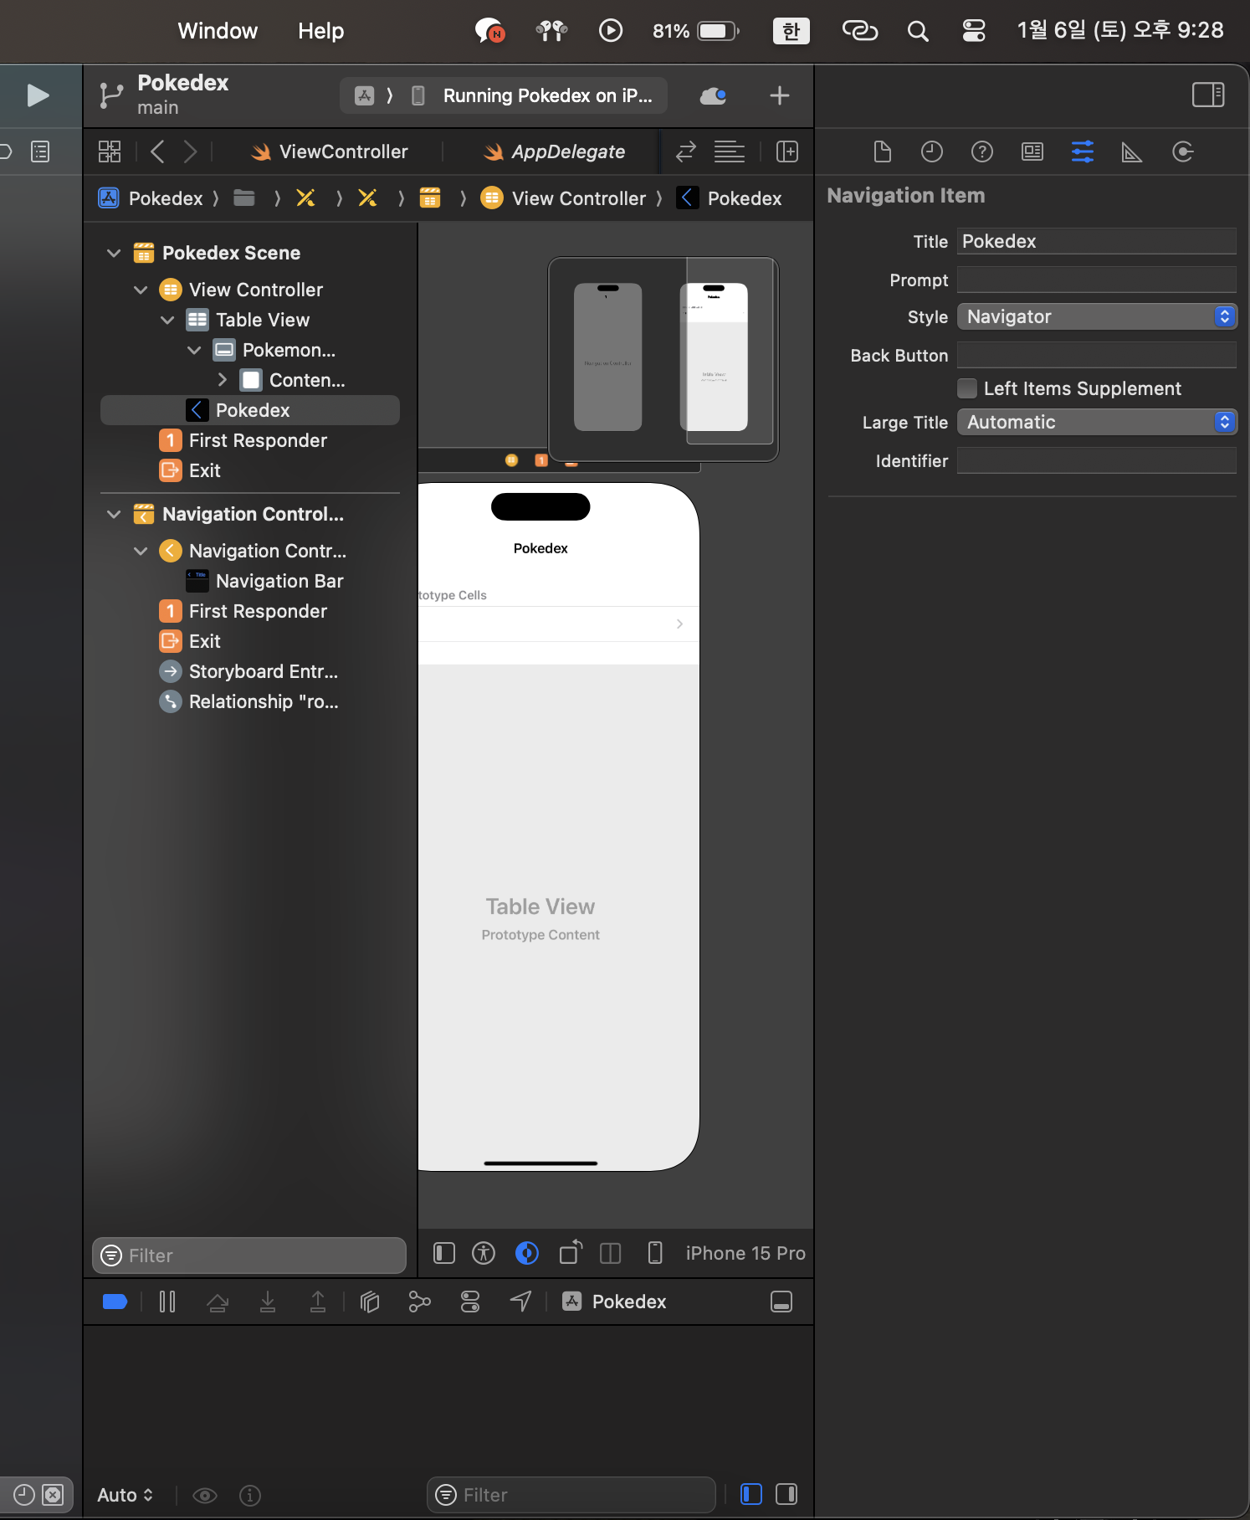Click the Step Out debug icon

click(318, 1302)
